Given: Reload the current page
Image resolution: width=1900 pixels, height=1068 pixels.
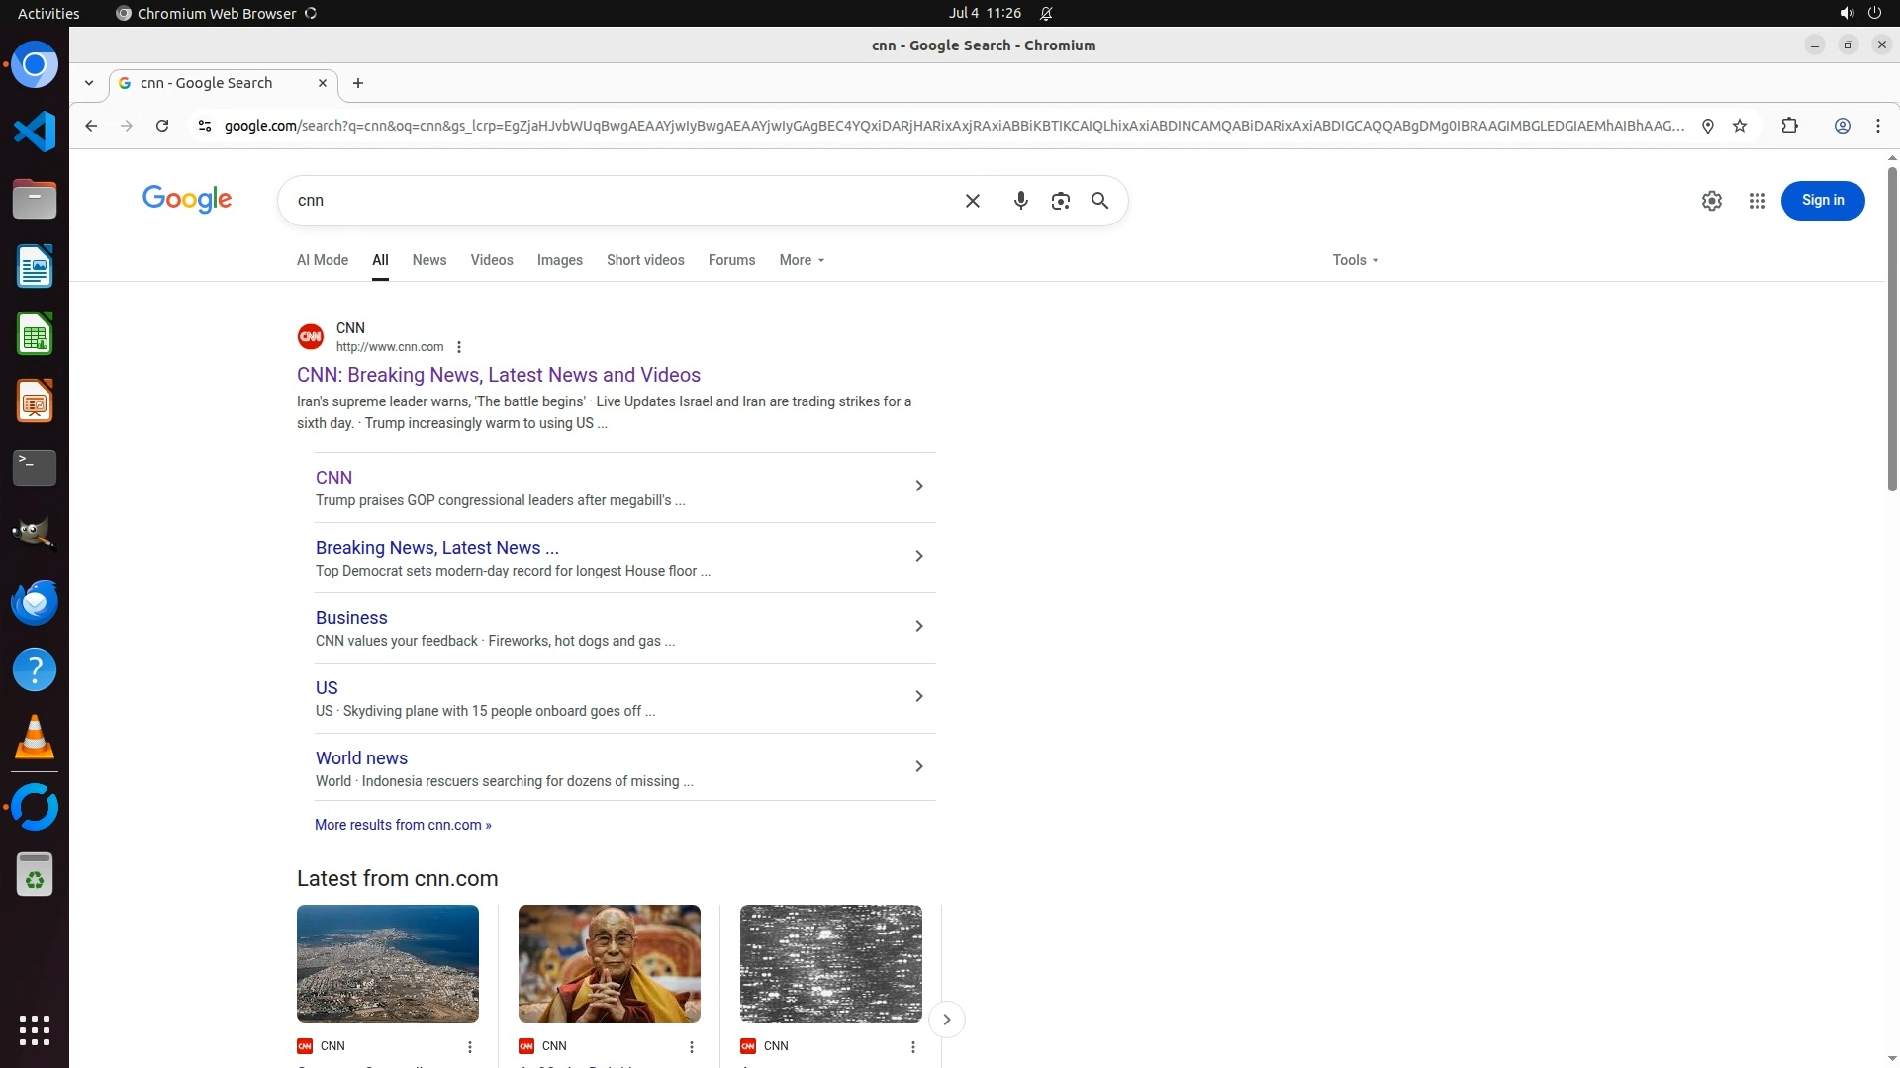Looking at the screenshot, I should (162, 126).
